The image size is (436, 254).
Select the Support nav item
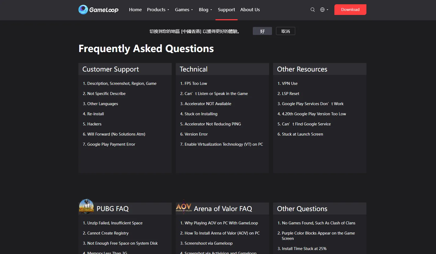[226, 10]
